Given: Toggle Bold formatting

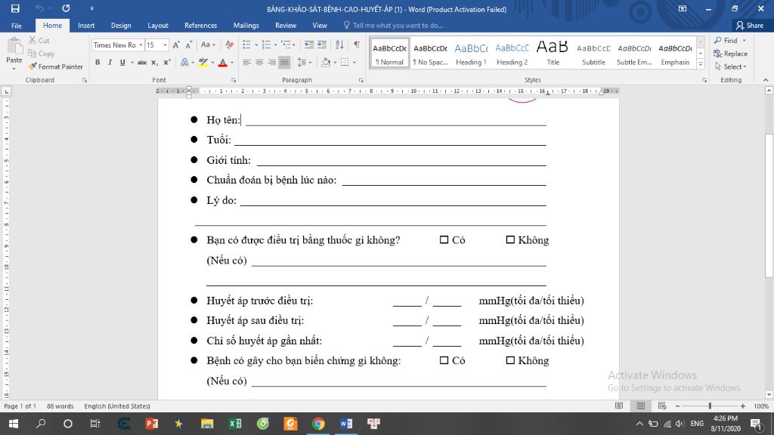Looking at the screenshot, I should point(98,63).
